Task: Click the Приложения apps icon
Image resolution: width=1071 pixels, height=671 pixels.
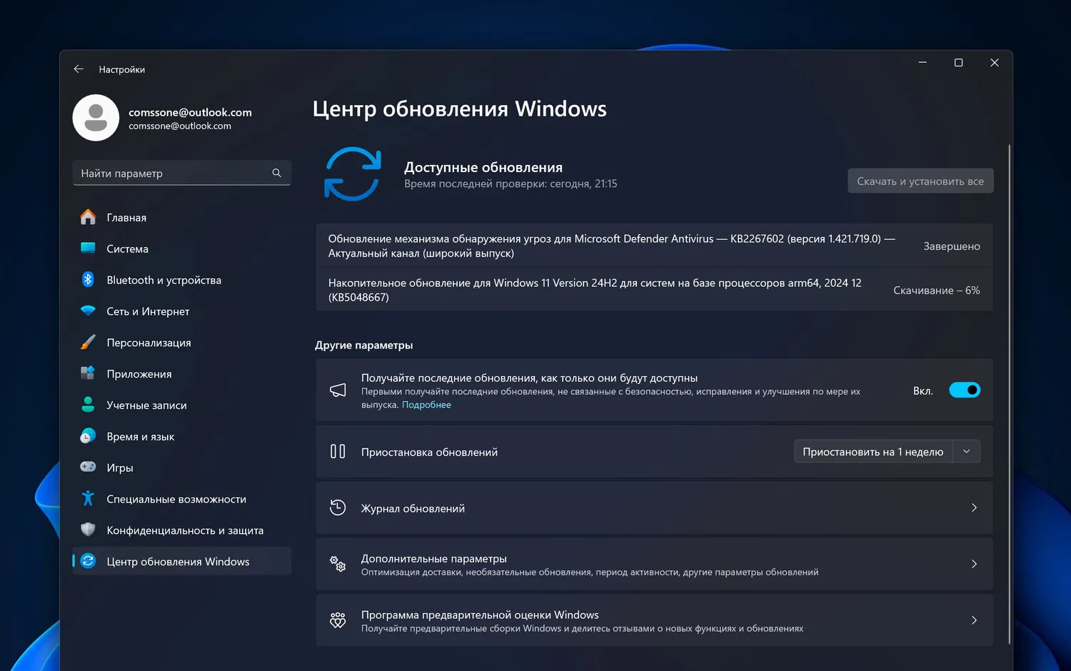Action: point(88,373)
